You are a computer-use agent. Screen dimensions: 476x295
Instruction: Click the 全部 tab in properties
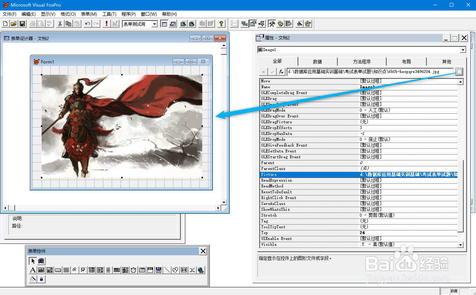pos(277,61)
